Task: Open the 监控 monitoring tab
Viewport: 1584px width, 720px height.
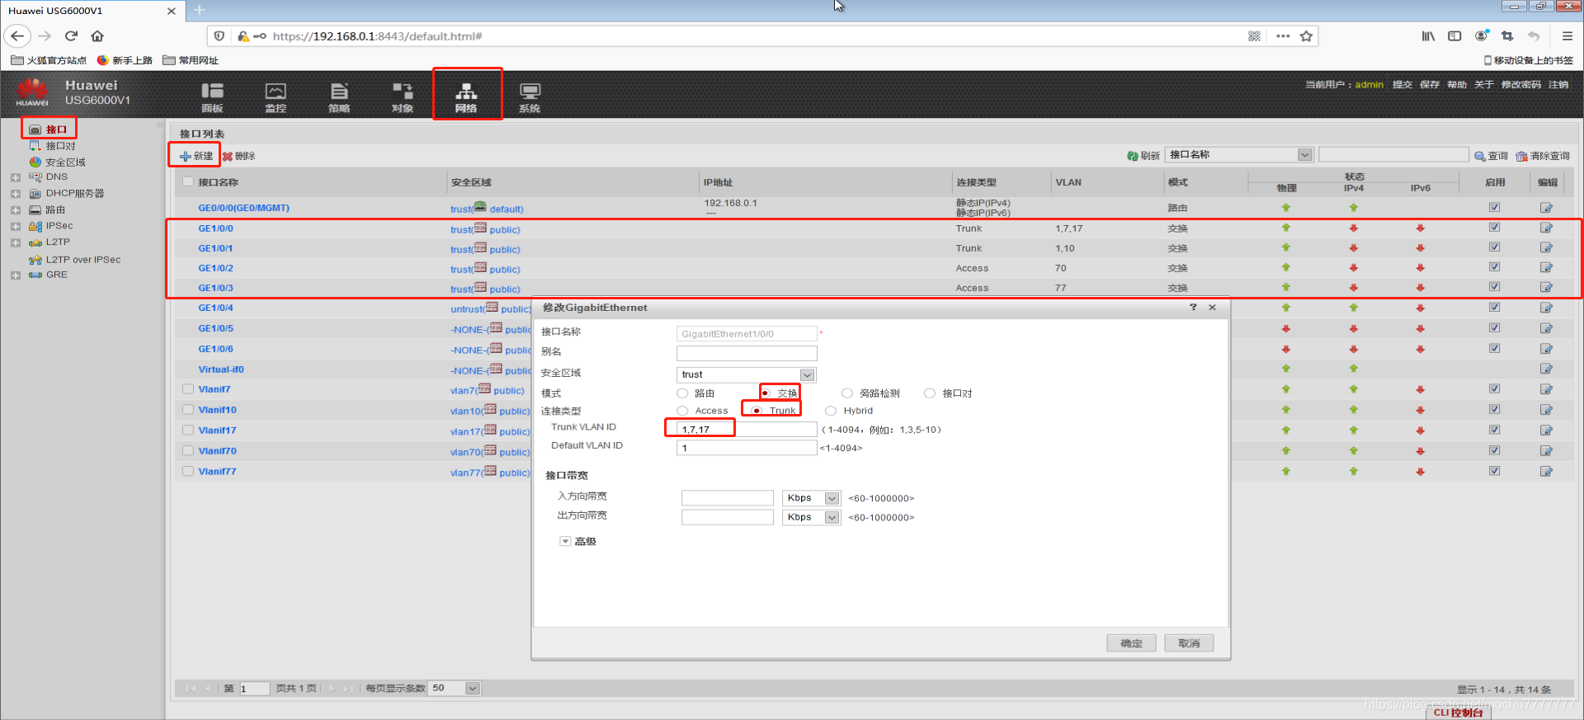Action: click(x=276, y=97)
